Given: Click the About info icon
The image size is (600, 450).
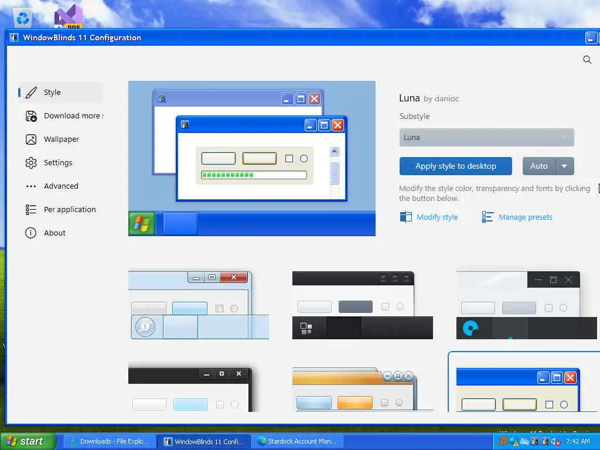Looking at the screenshot, I should coord(30,233).
